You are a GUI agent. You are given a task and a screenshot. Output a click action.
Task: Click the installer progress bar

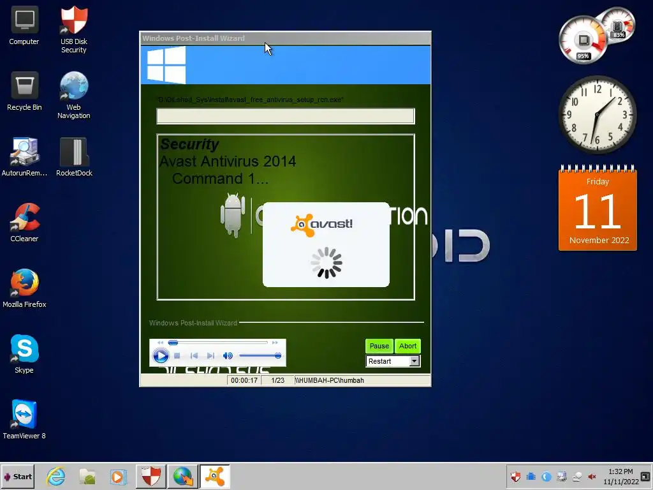285,116
